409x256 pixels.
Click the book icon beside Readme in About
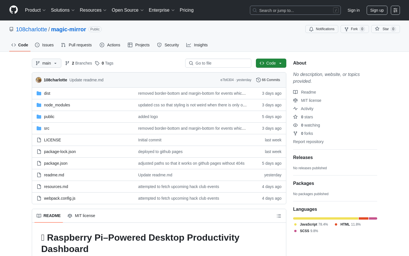[295, 92]
